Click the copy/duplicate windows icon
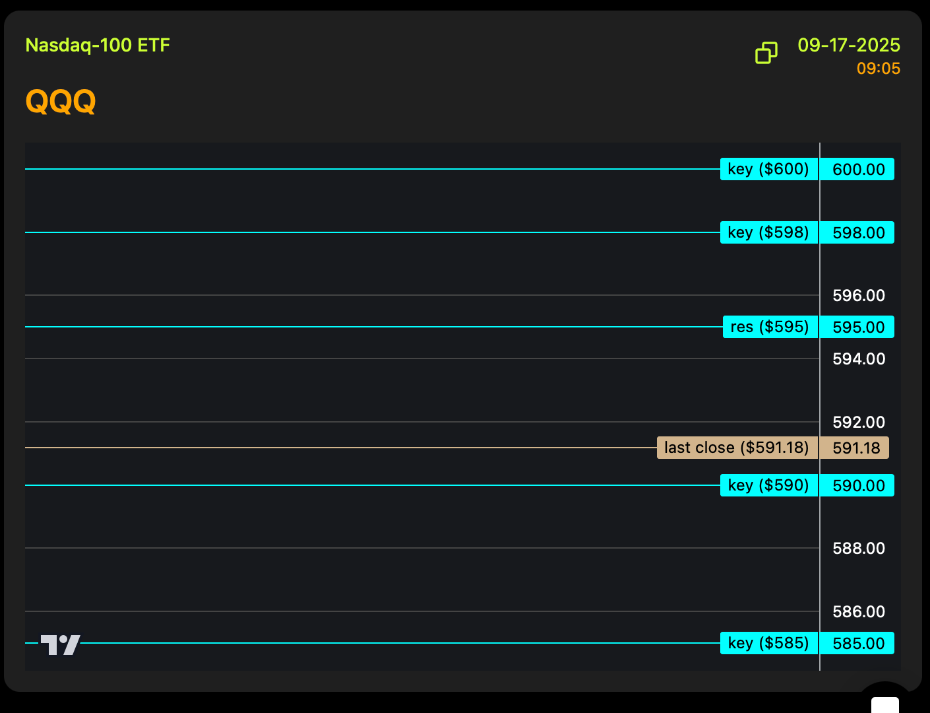Image resolution: width=930 pixels, height=713 pixels. point(766,53)
